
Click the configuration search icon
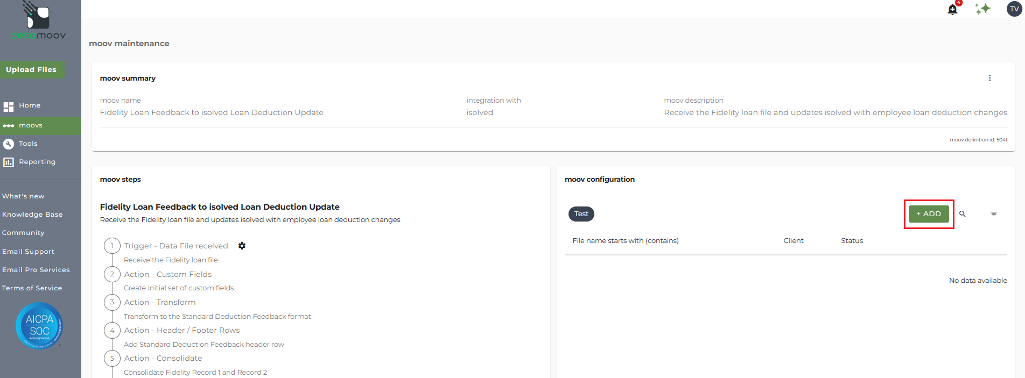pyautogui.click(x=963, y=214)
